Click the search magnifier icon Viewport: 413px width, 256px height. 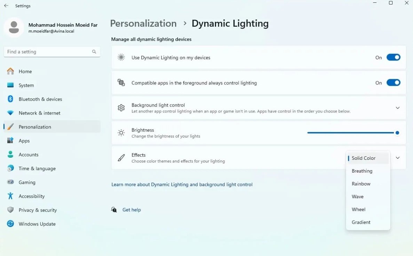[x=94, y=52]
